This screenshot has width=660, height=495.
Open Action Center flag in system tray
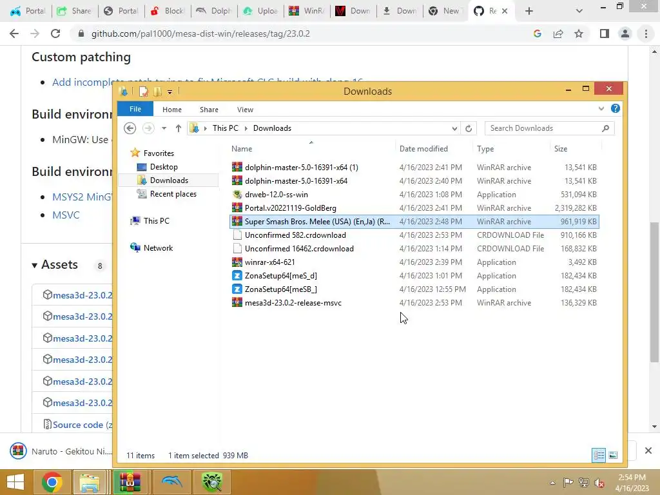tap(568, 482)
